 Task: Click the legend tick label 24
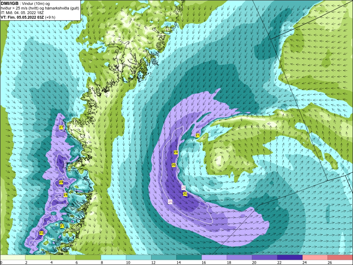pos(304,263)
